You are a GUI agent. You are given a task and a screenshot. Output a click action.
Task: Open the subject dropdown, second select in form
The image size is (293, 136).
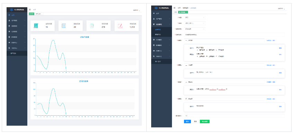[x=194, y=23]
